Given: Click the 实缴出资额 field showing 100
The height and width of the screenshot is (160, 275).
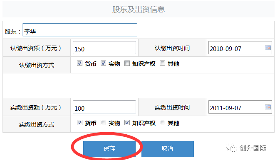Looking at the screenshot, I should [104, 107].
